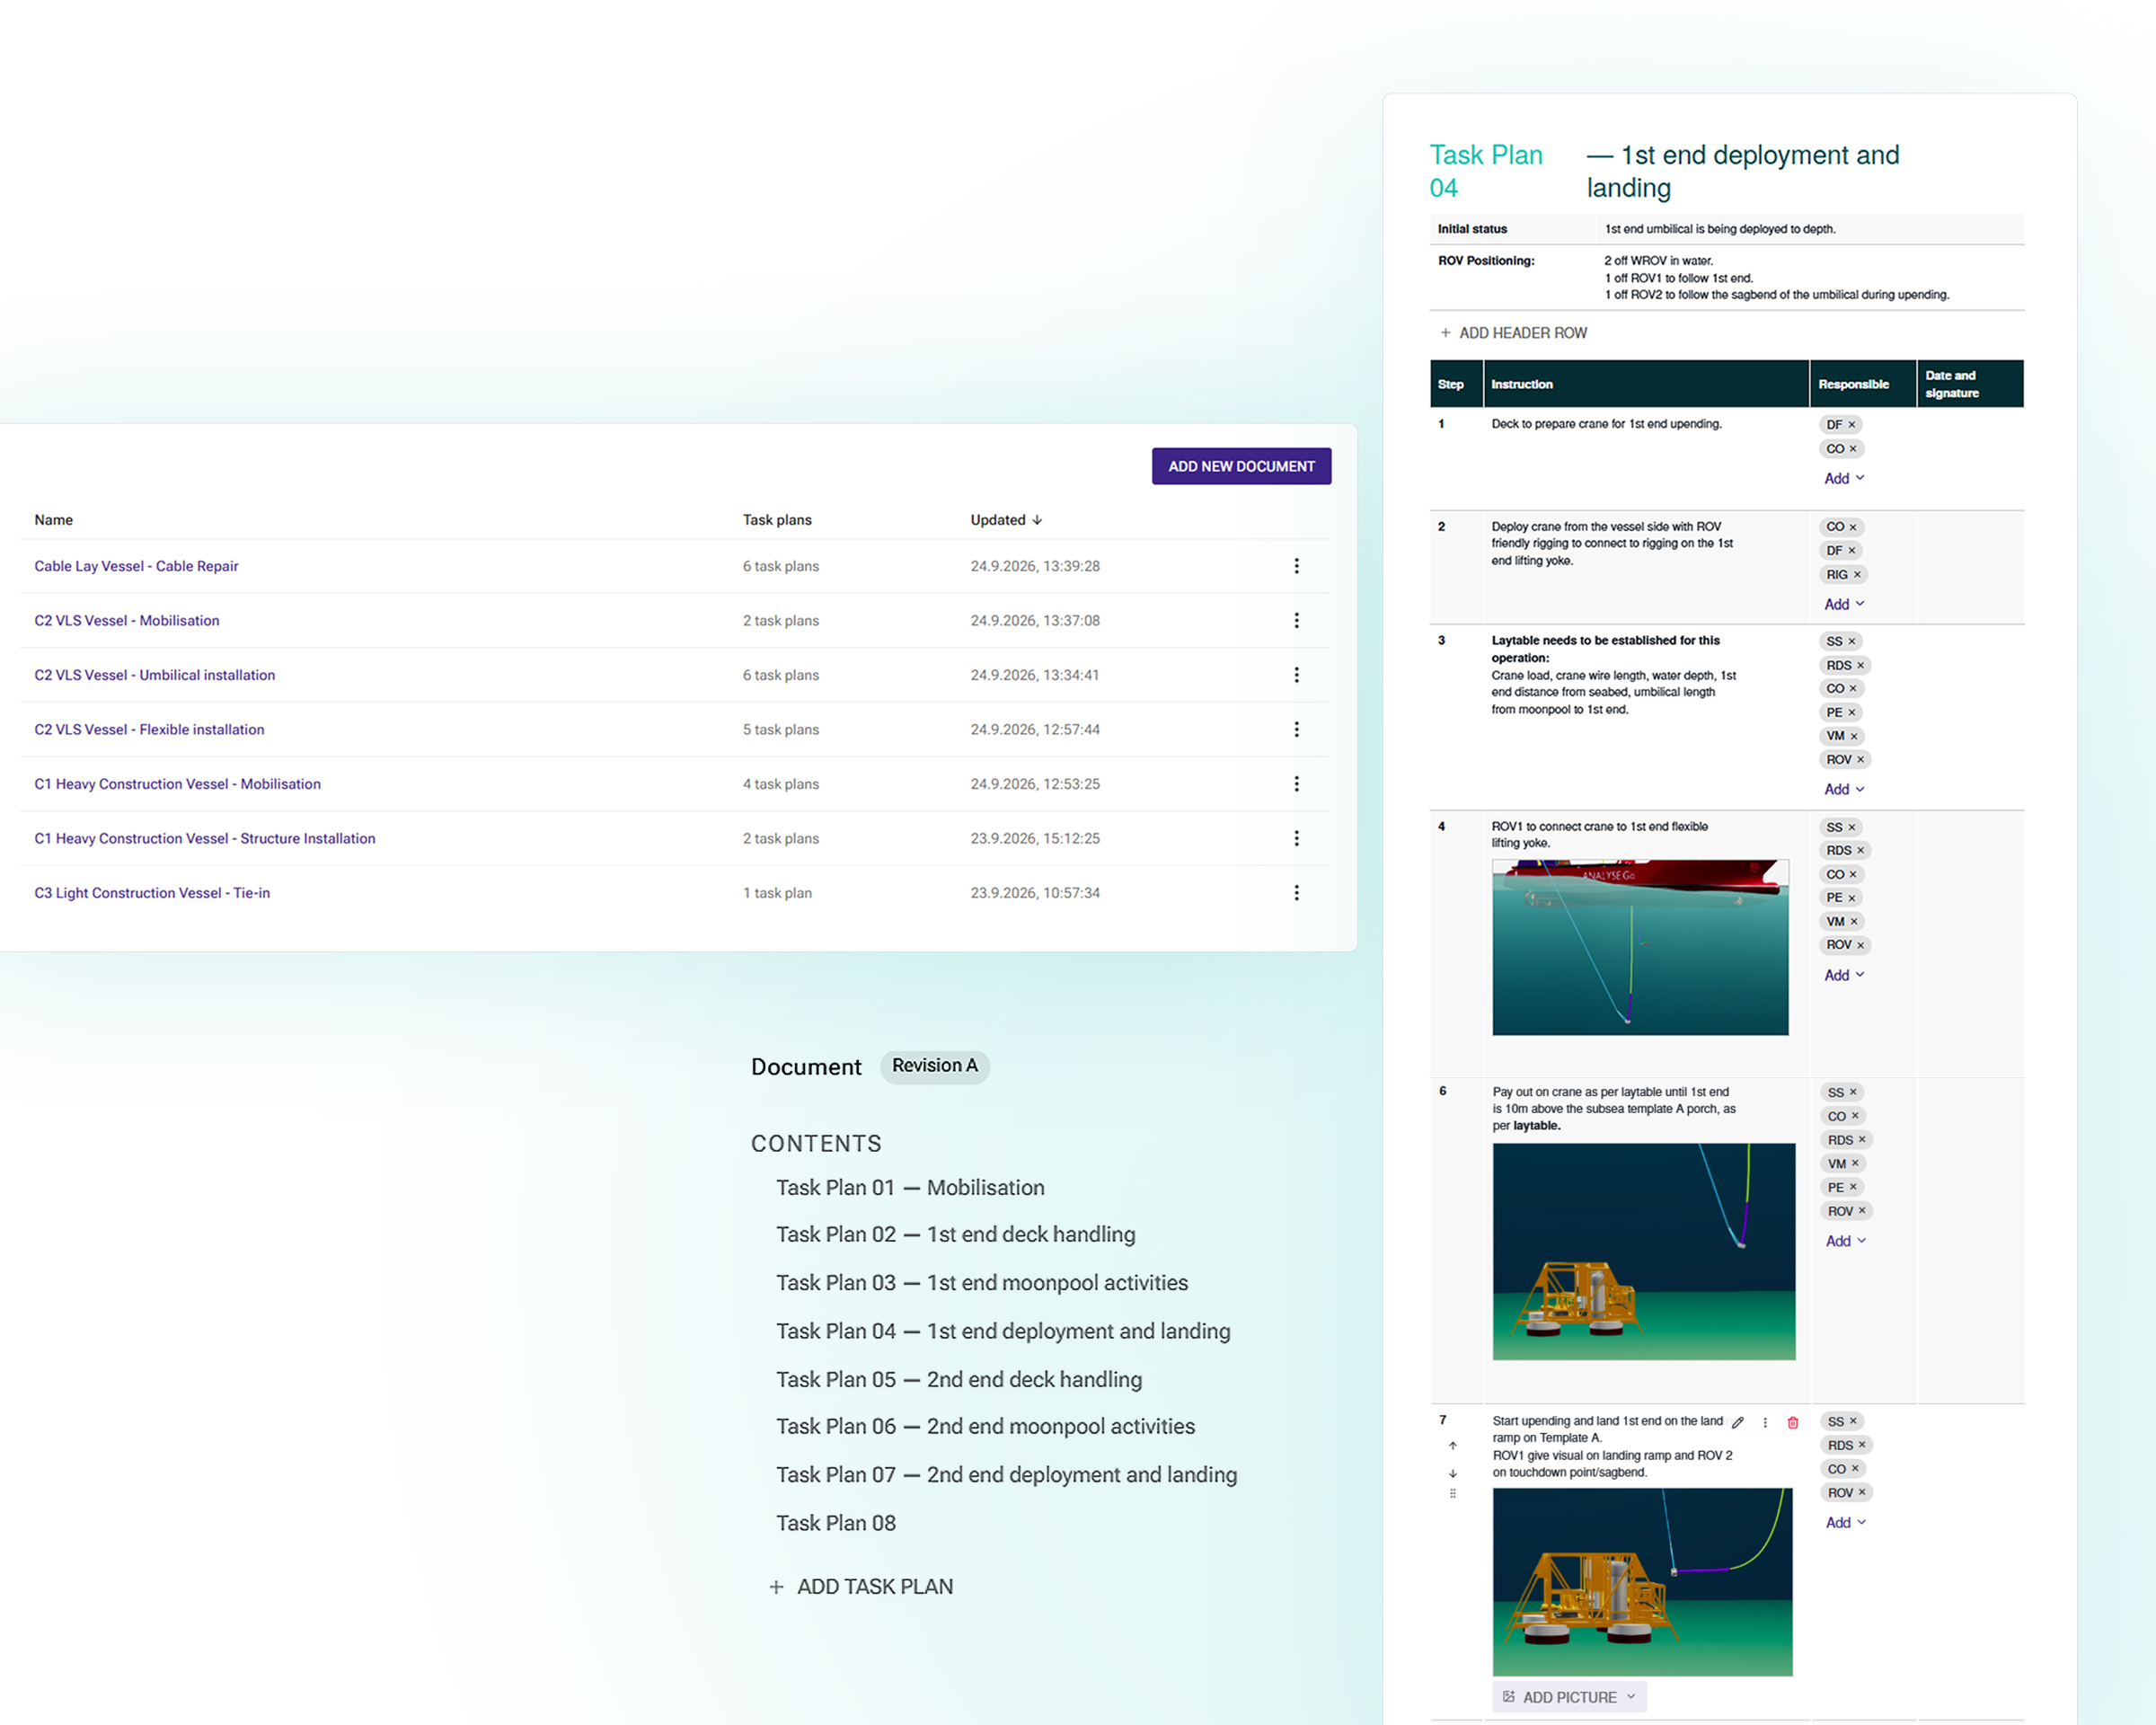
Task: Remove the RIG tag from step 2
Action: (1858, 575)
